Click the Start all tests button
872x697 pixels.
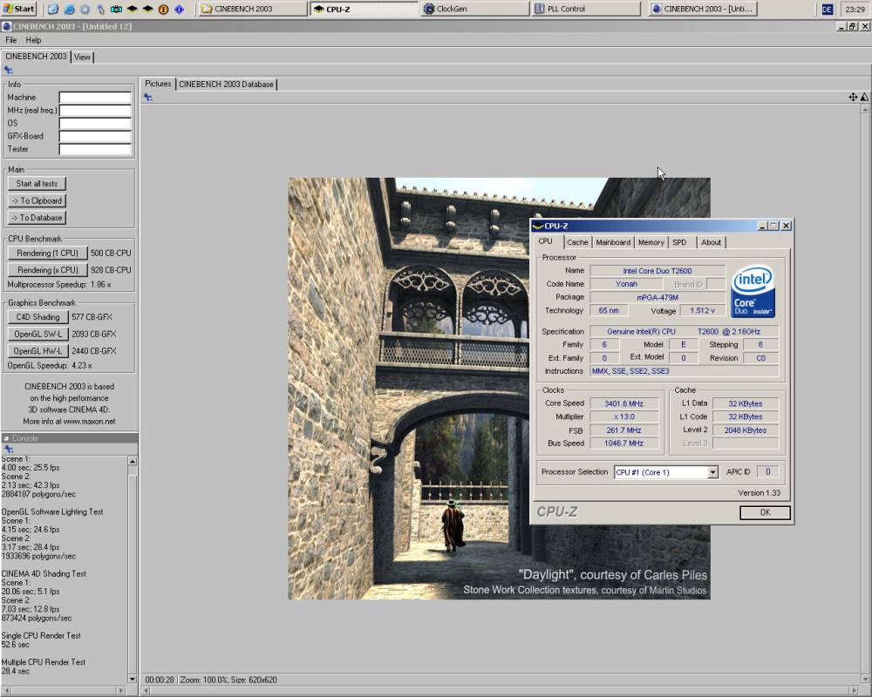(37, 184)
